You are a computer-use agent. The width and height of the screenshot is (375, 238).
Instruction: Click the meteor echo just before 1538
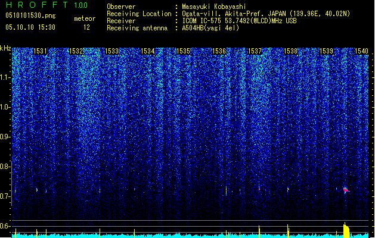pos(288,189)
